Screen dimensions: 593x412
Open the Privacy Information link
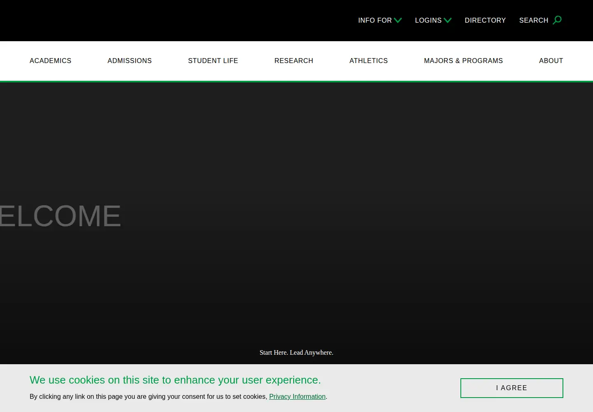297,396
